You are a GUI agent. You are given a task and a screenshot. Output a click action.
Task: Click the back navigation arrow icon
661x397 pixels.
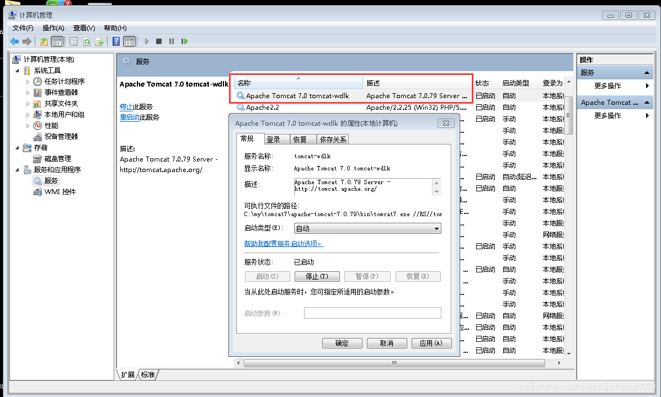tap(14, 41)
